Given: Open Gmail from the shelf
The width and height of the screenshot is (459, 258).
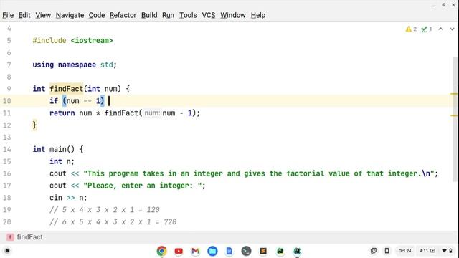Looking at the screenshot, I should coord(196,251).
